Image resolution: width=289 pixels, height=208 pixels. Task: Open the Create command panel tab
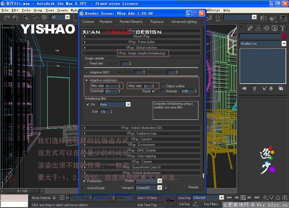(242, 28)
